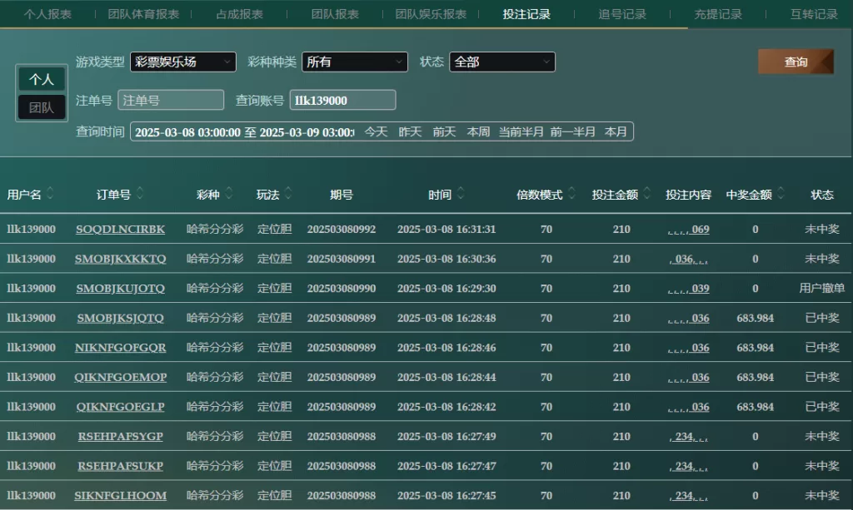Image resolution: width=853 pixels, height=510 pixels.
Task: Click the 投注内容 column header
Action: (688, 195)
